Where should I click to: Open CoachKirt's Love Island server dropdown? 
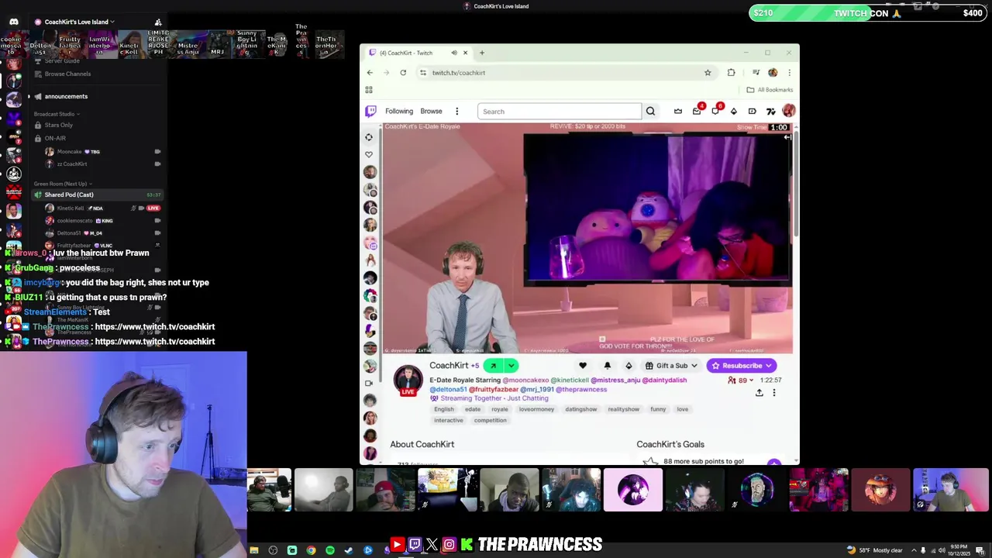[x=80, y=22]
